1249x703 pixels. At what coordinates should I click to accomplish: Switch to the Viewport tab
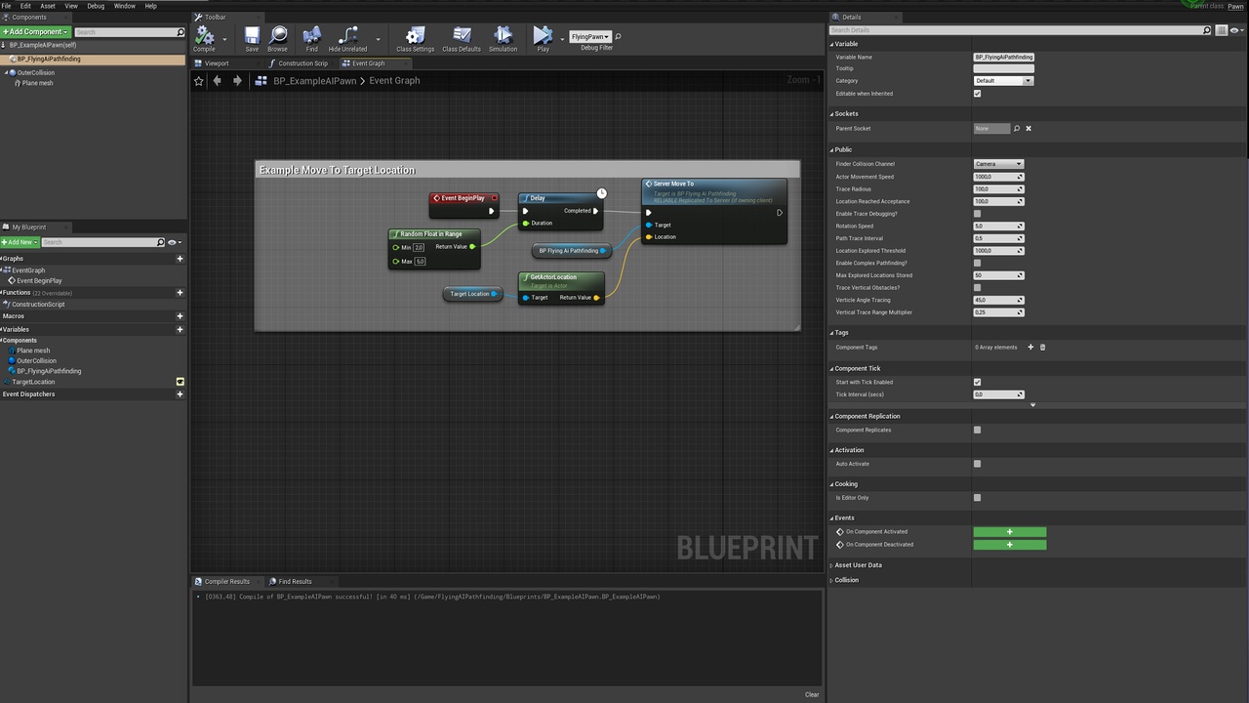click(x=216, y=63)
